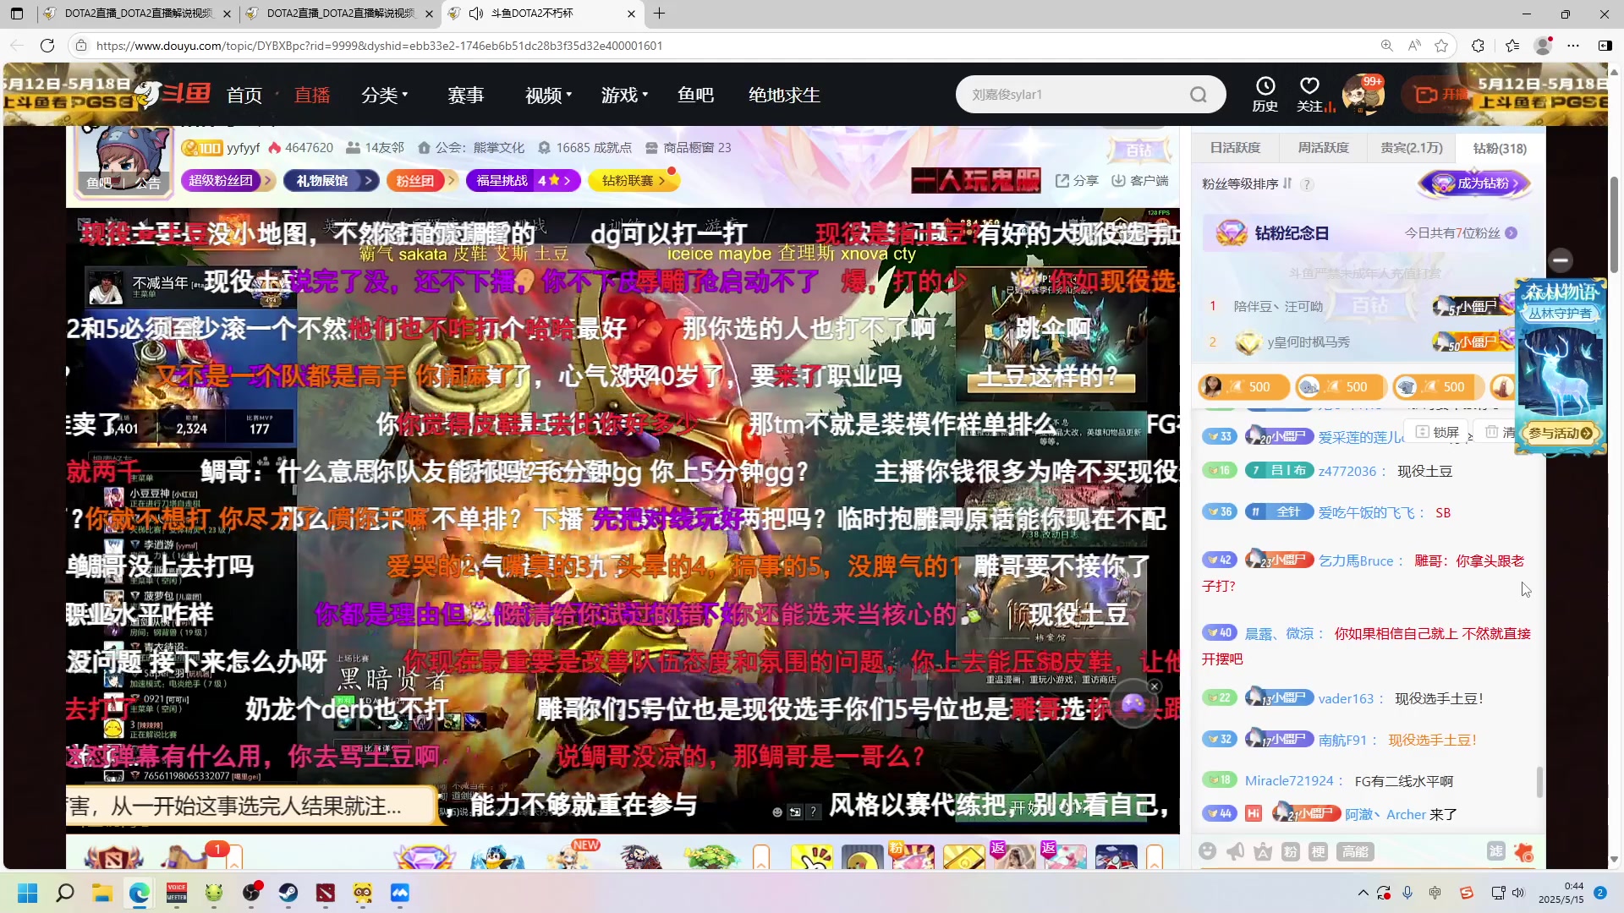Click the help question mark beside 粉丝等级排序
Image resolution: width=1624 pixels, height=913 pixels.
[1307, 184]
